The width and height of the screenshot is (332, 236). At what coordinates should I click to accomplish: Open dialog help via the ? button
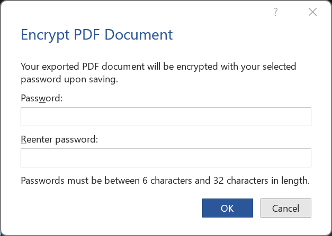click(276, 12)
